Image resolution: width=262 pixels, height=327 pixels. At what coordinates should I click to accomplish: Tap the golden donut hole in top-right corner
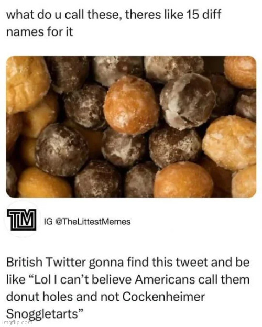coord(240,72)
